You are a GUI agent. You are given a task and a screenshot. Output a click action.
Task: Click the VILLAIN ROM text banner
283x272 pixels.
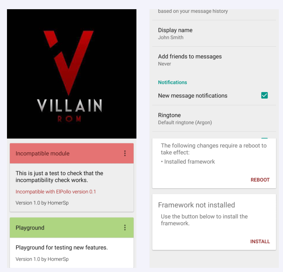click(69, 110)
